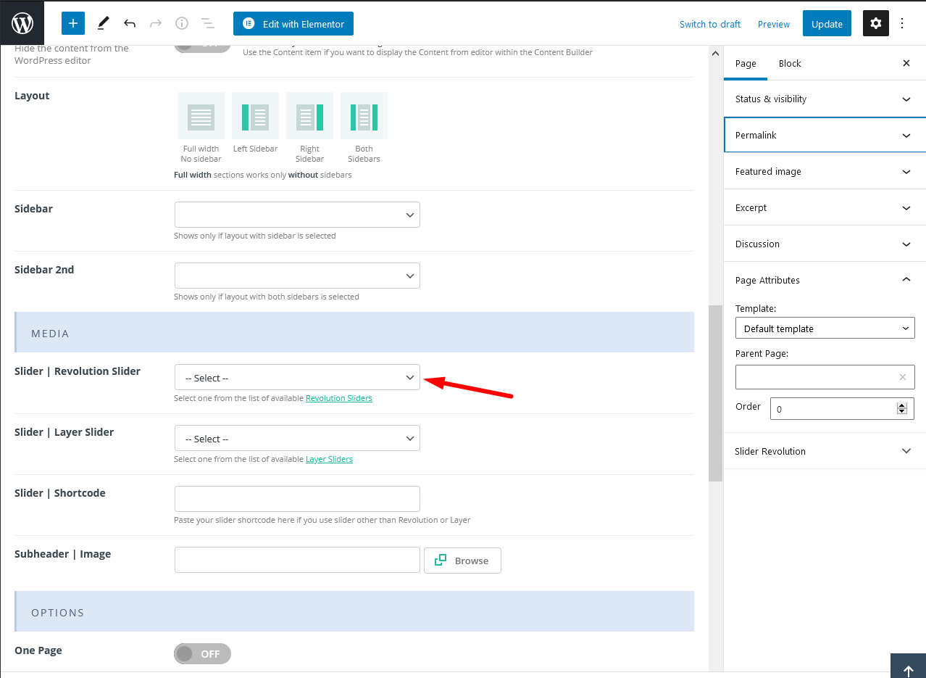Viewport: 926px width, 678px height.
Task: Expand the Discussion panel
Action: pos(825,244)
